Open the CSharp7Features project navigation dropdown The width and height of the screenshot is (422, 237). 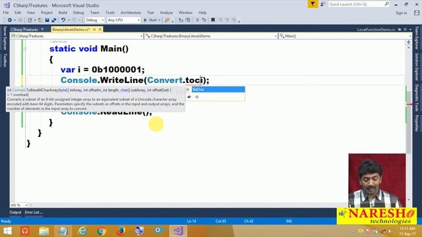pos(76,36)
